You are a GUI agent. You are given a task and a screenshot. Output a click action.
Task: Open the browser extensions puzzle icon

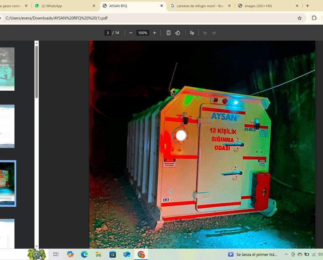pyautogui.click(x=314, y=18)
